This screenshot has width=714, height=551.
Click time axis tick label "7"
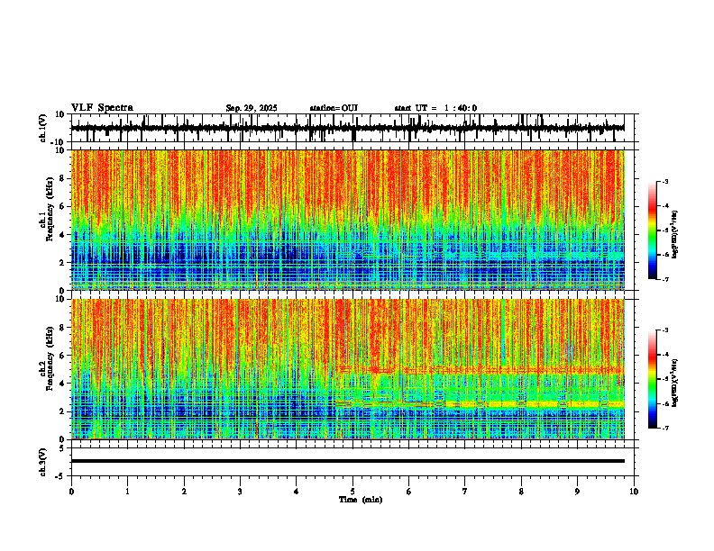[x=465, y=492]
